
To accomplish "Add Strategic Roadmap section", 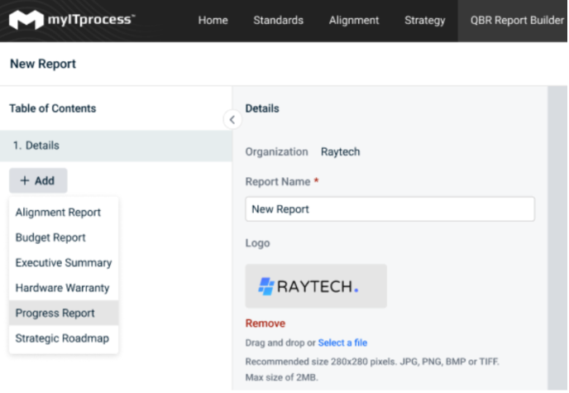I will coord(64,338).
